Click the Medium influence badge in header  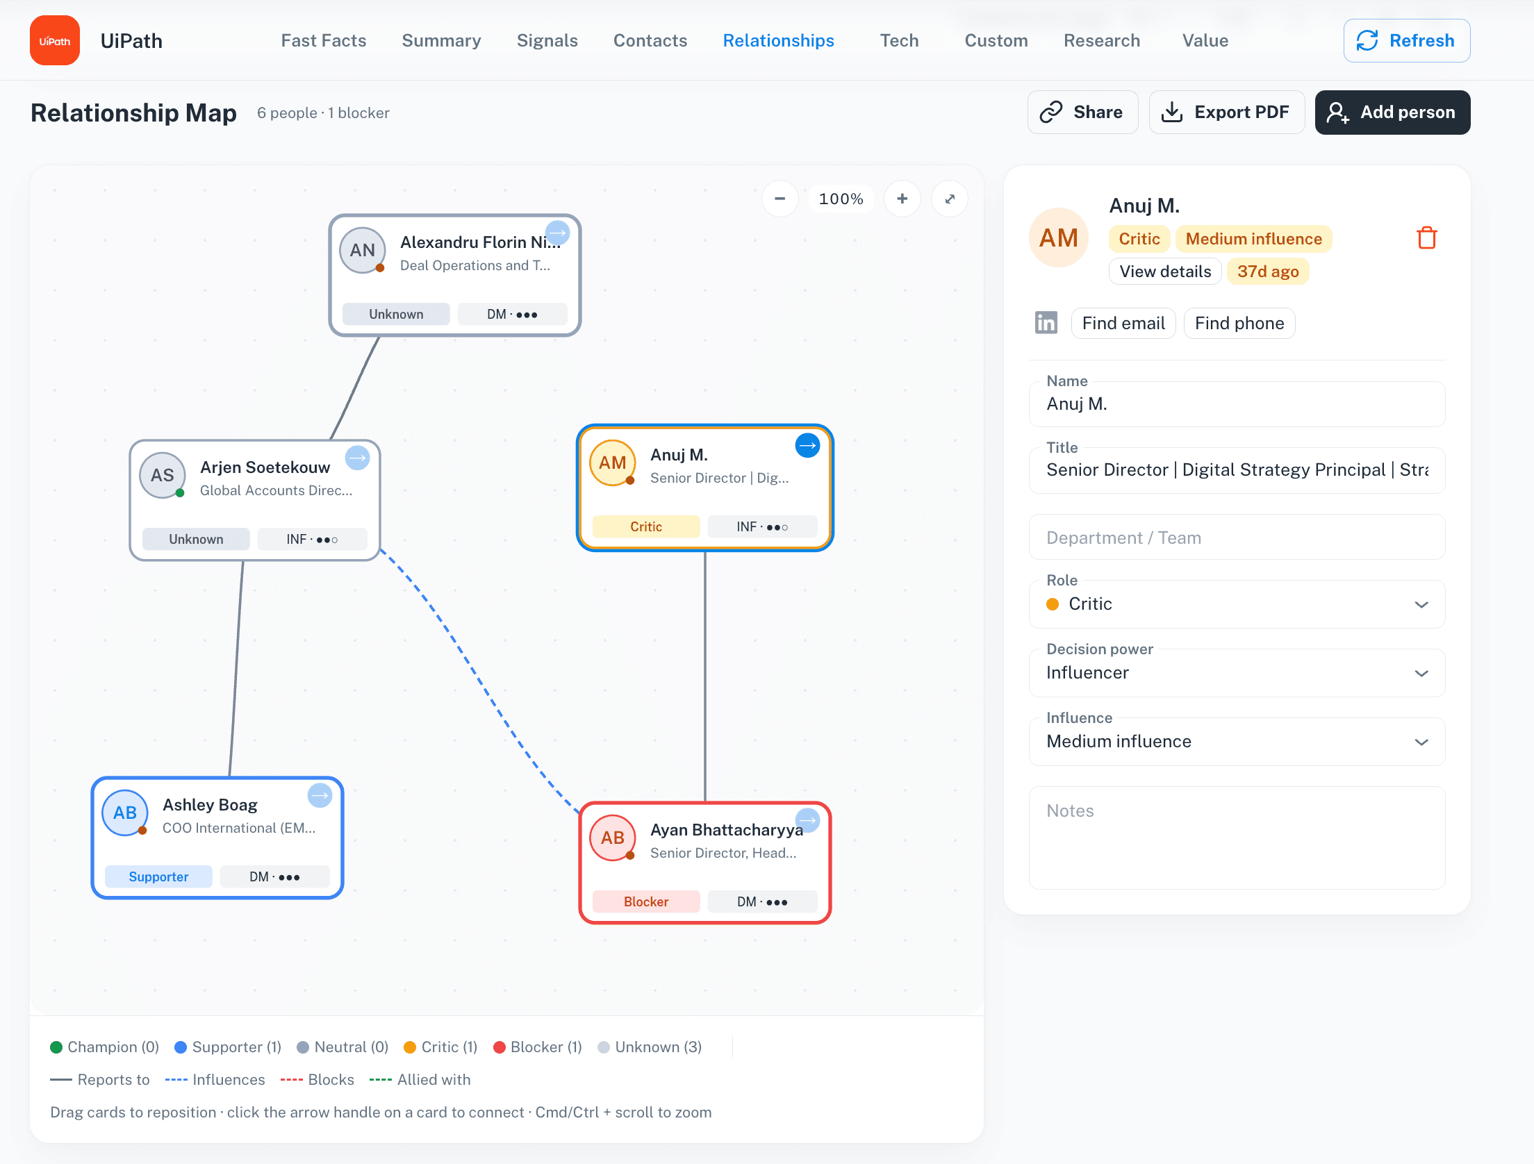(1253, 239)
